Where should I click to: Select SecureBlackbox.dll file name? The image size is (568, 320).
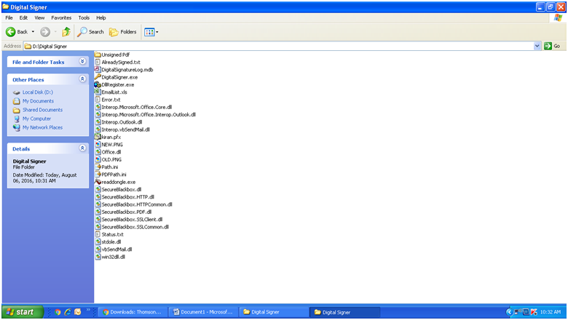pyautogui.click(x=122, y=190)
